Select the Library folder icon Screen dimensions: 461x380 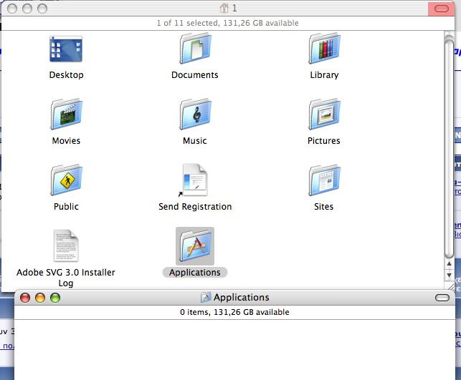pyautogui.click(x=324, y=49)
